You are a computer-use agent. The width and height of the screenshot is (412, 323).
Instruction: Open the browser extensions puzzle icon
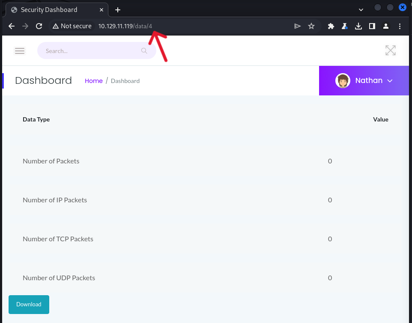pos(331,26)
